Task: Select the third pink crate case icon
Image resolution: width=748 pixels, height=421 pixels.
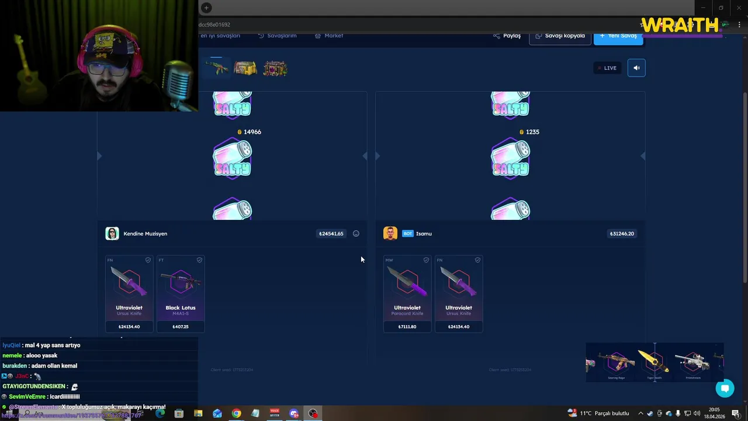Action: 275,68
